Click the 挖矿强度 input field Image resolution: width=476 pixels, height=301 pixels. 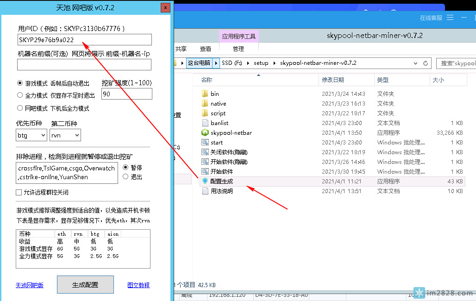(x=127, y=94)
